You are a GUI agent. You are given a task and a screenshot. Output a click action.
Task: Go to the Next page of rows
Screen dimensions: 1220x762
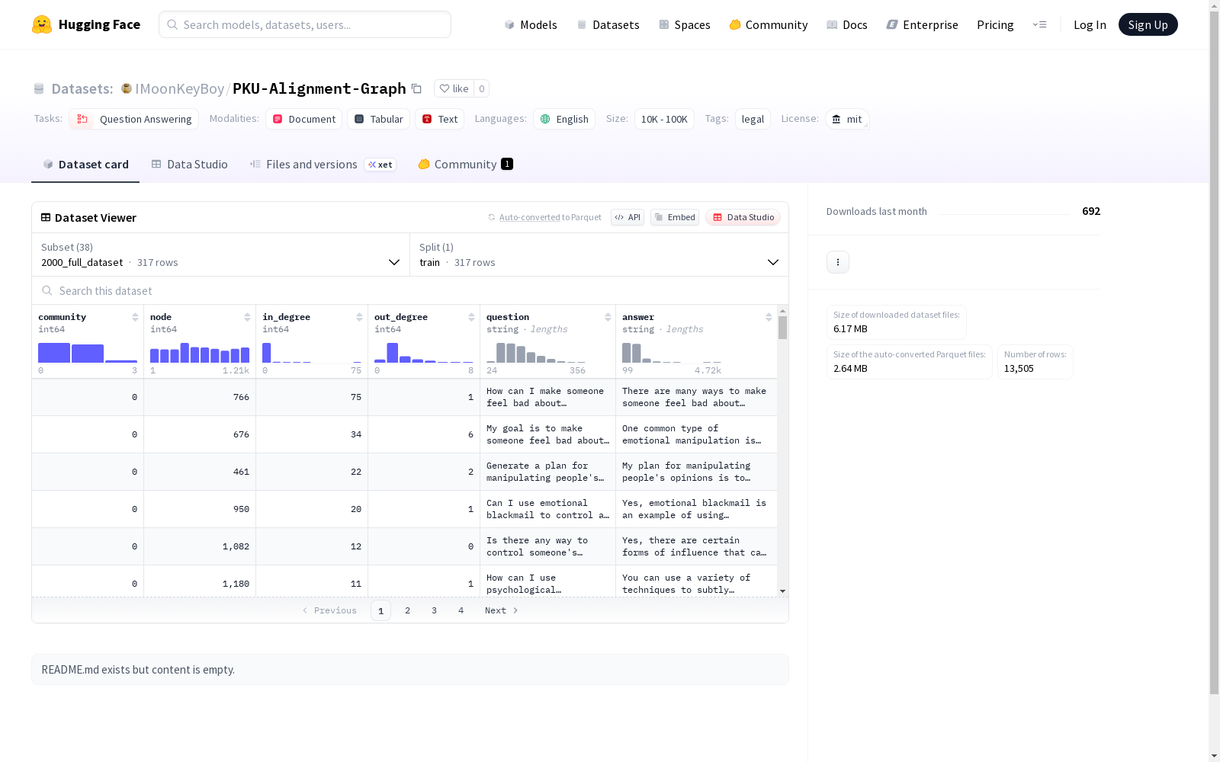[x=502, y=610]
